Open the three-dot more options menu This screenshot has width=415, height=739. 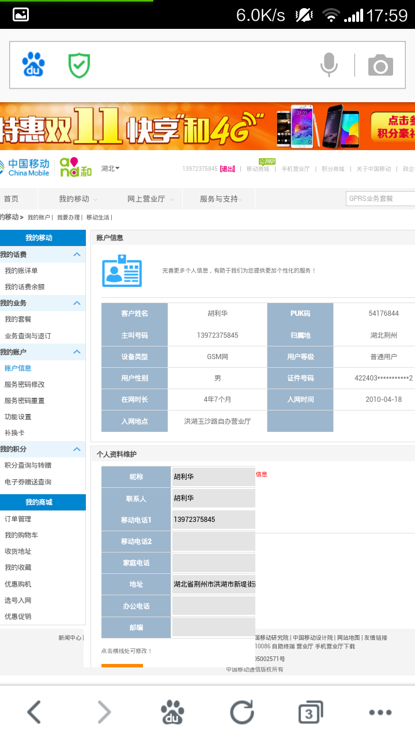(x=380, y=712)
